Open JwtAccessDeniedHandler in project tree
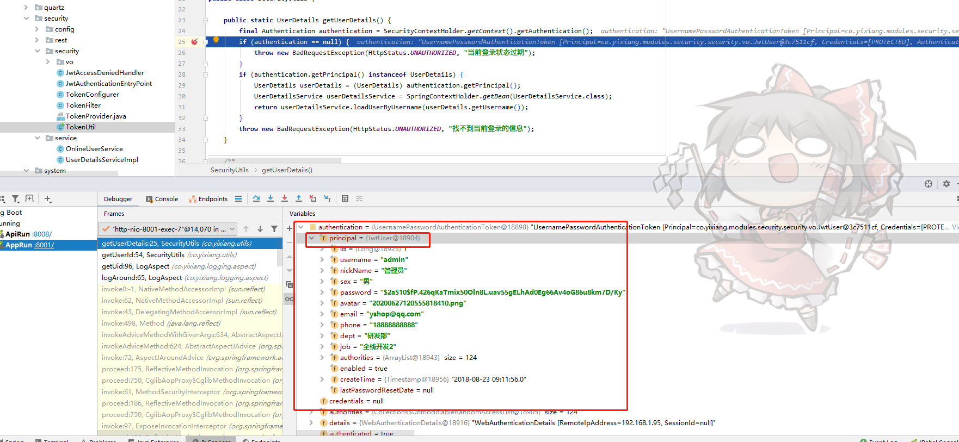The image size is (959, 442). point(105,73)
